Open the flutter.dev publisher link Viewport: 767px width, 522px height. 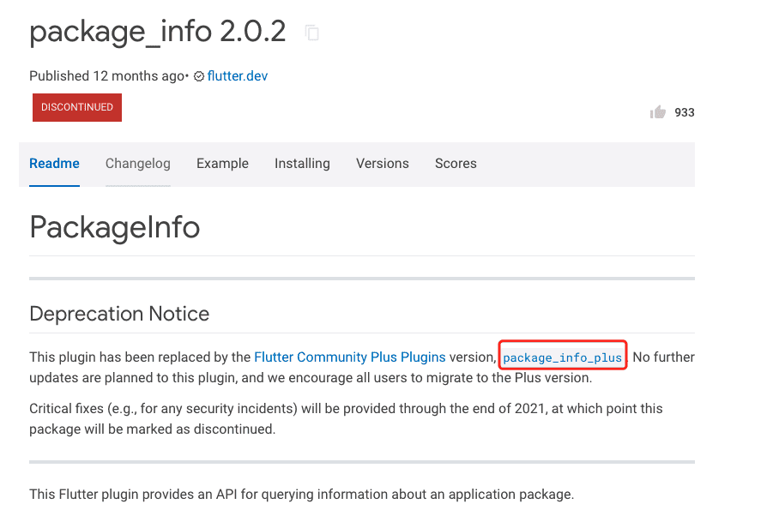click(238, 76)
